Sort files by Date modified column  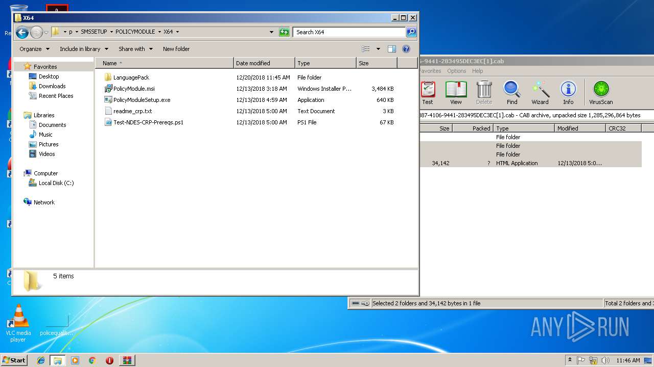click(x=264, y=63)
